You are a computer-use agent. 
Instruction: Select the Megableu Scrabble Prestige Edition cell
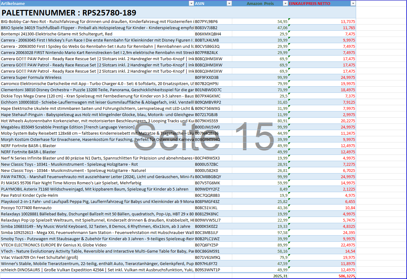coord(68,127)
